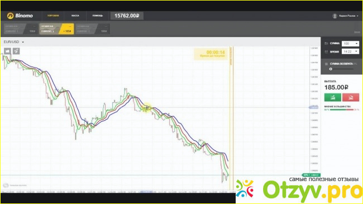
Task: Click the Сумма возврата icon
Action: tap(326, 64)
